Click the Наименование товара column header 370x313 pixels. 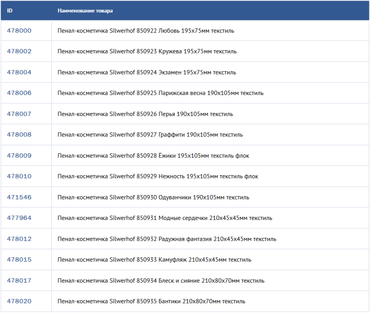[85, 10]
